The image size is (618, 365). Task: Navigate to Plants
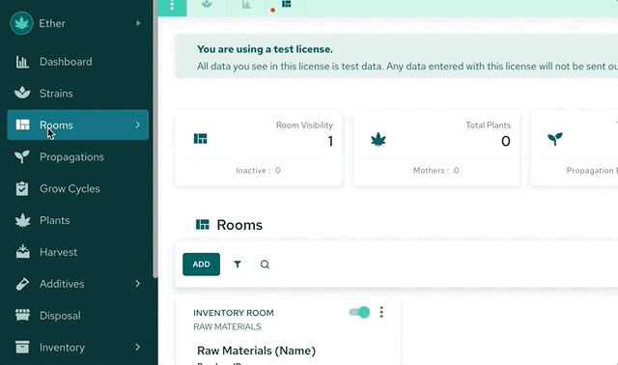click(x=54, y=220)
